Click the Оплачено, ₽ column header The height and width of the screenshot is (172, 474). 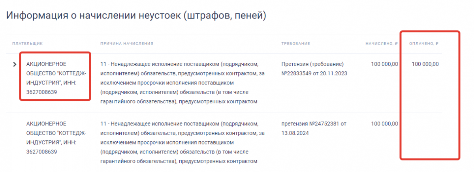(x=424, y=43)
